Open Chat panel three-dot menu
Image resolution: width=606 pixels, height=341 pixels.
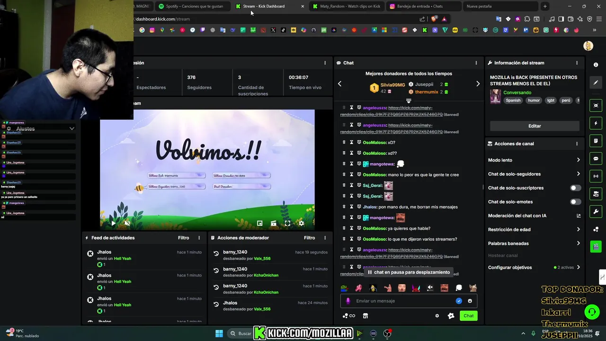476,63
